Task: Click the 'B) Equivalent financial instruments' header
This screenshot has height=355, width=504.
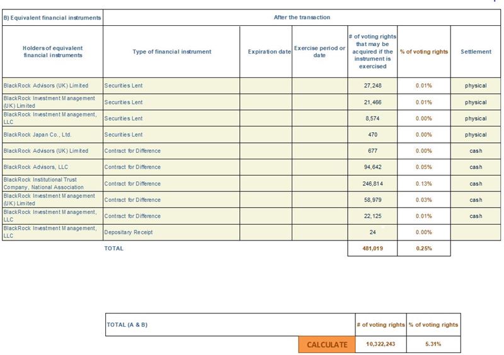Action: [x=52, y=18]
